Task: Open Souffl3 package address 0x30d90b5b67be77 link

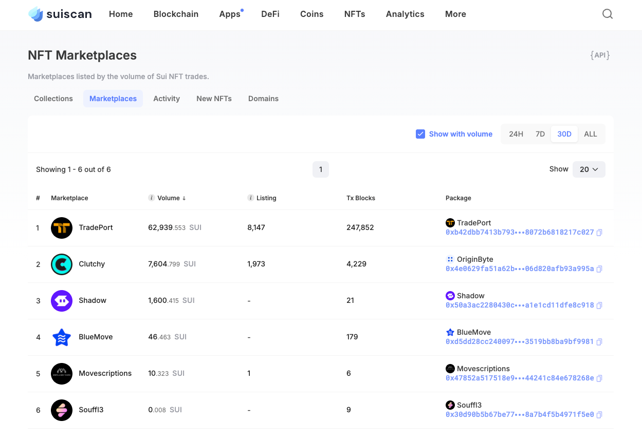Action: click(520, 415)
